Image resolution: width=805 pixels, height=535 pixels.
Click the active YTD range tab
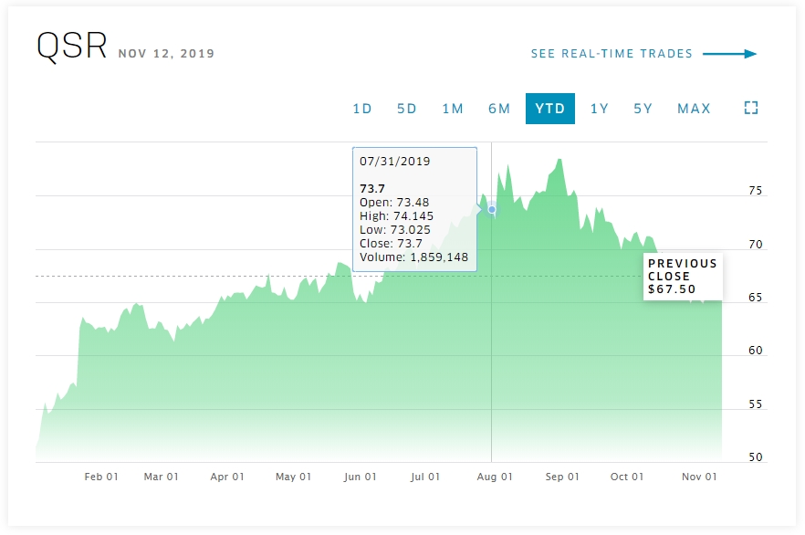[x=550, y=109]
